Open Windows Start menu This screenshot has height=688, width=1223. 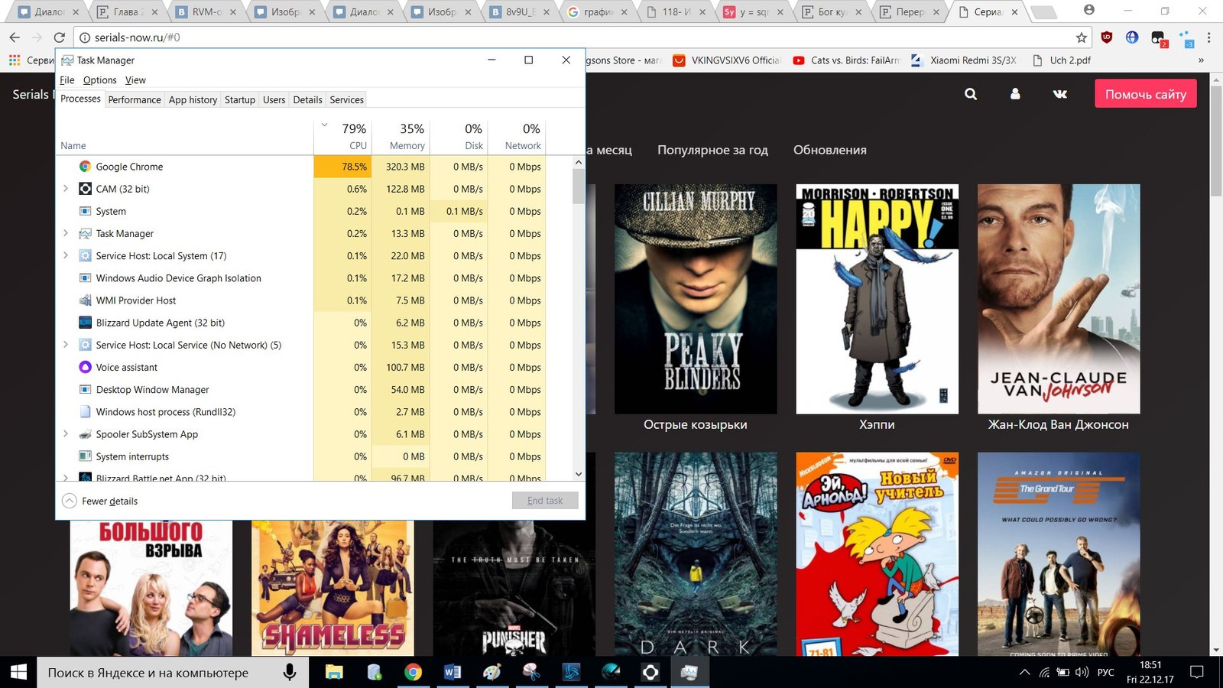[18, 672]
